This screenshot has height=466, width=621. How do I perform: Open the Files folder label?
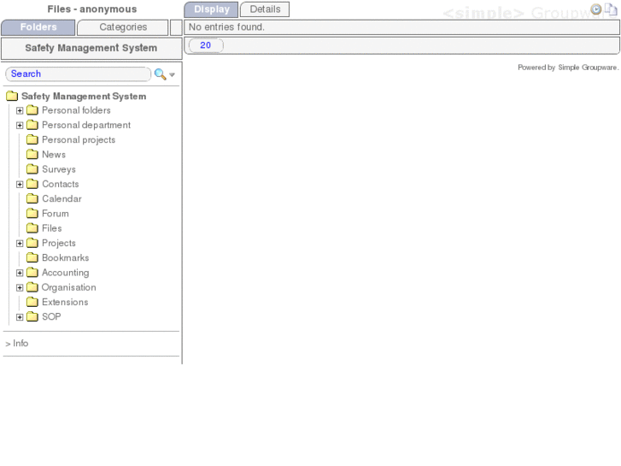tap(51, 228)
